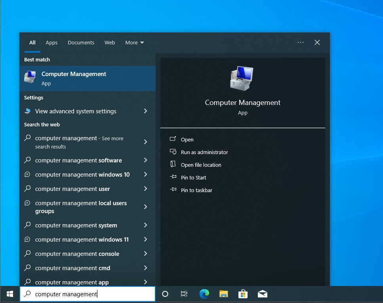The height and width of the screenshot is (303, 383).
Task: Open Computer Management from Best match
Action: pos(74,78)
